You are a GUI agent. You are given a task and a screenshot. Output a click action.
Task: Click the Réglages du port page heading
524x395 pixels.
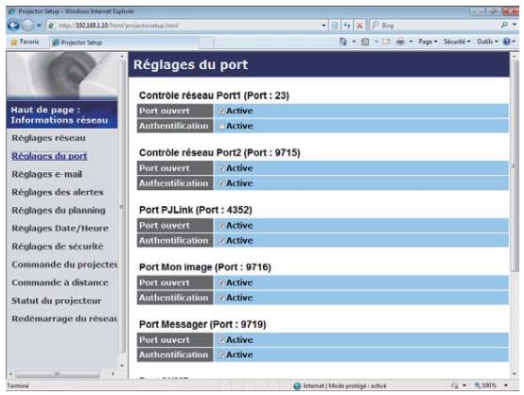pyautogui.click(x=190, y=65)
